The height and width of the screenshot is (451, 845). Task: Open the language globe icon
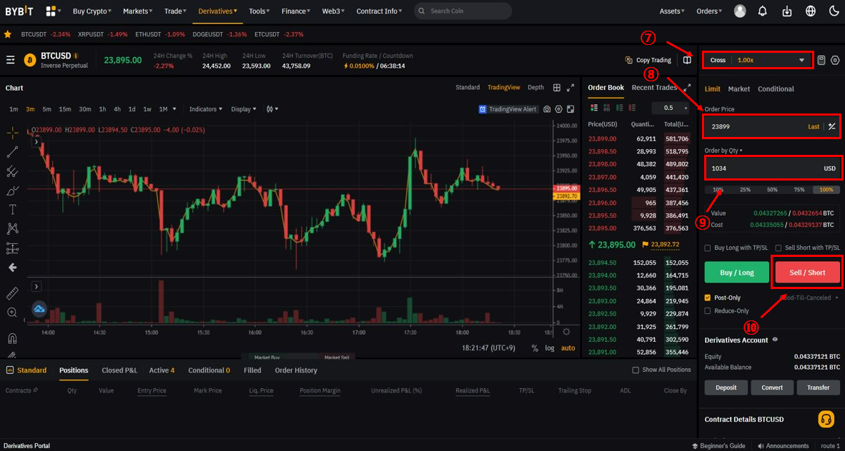(811, 11)
